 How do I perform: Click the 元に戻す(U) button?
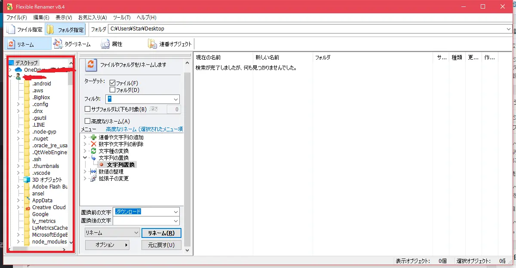[x=161, y=245]
